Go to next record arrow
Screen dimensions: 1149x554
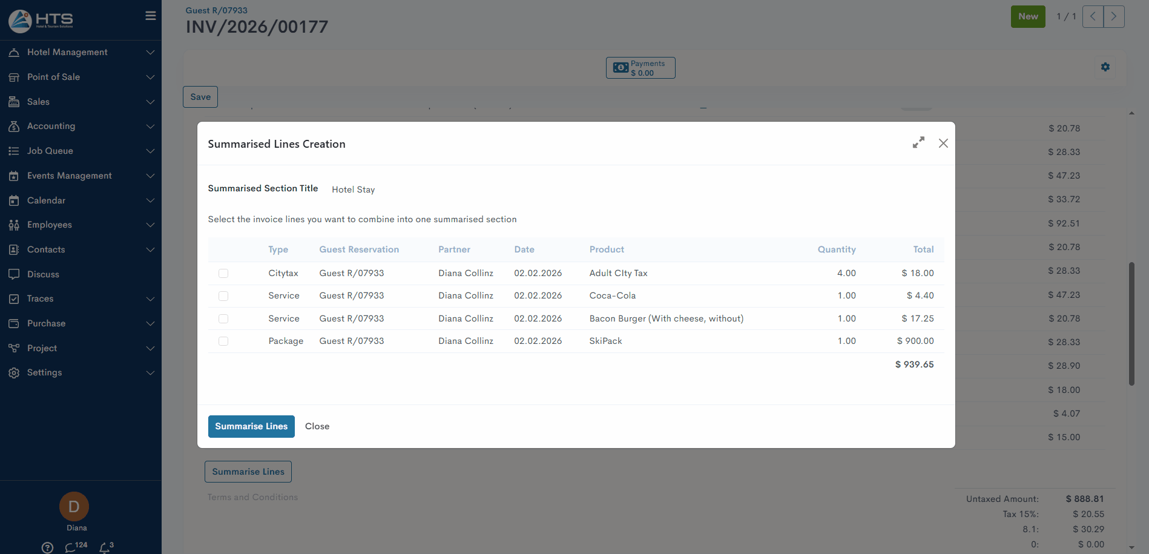click(1113, 17)
